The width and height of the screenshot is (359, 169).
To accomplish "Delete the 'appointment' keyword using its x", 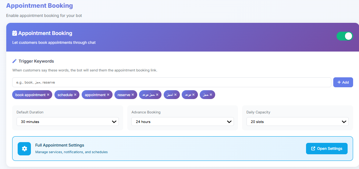I will pos(108,95).
